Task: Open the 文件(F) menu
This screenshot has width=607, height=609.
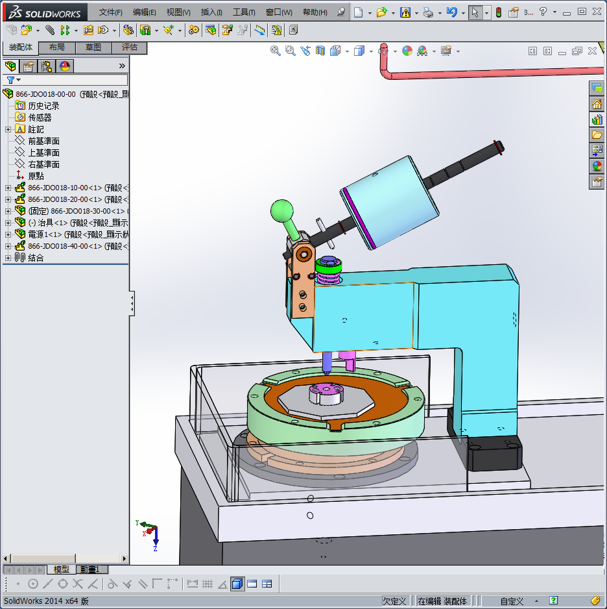Action: tap(110, 12)
